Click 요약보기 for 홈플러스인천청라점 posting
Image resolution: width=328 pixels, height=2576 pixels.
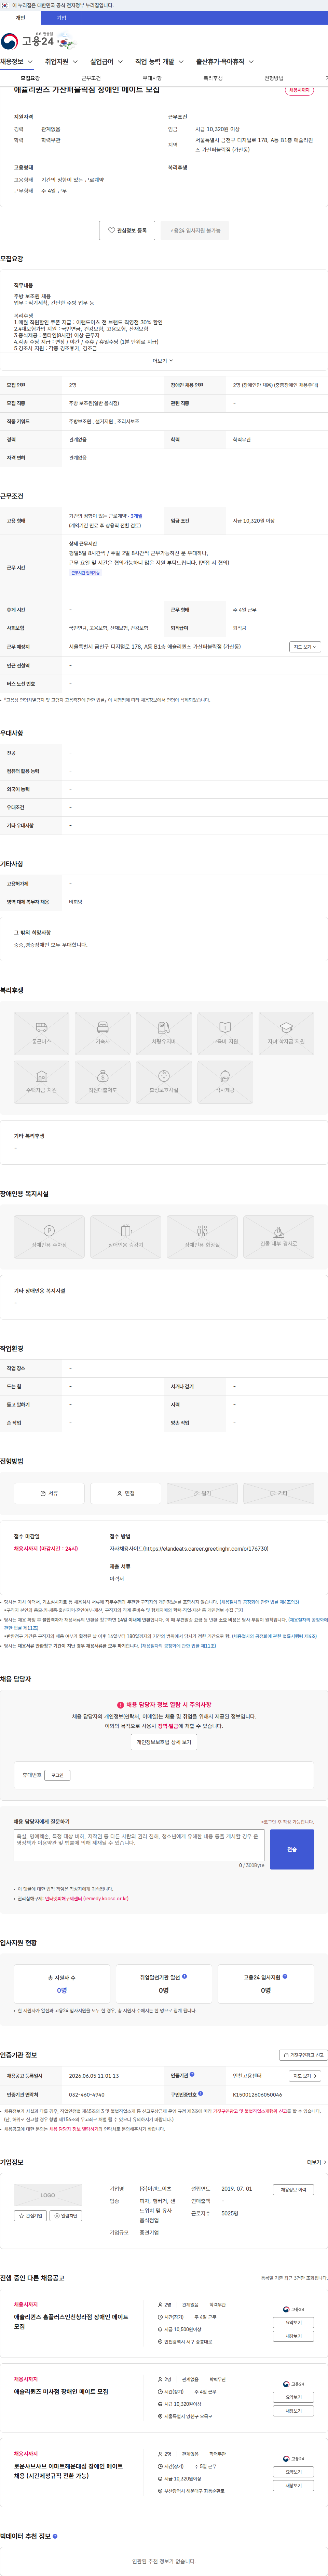pos(293,2322)
